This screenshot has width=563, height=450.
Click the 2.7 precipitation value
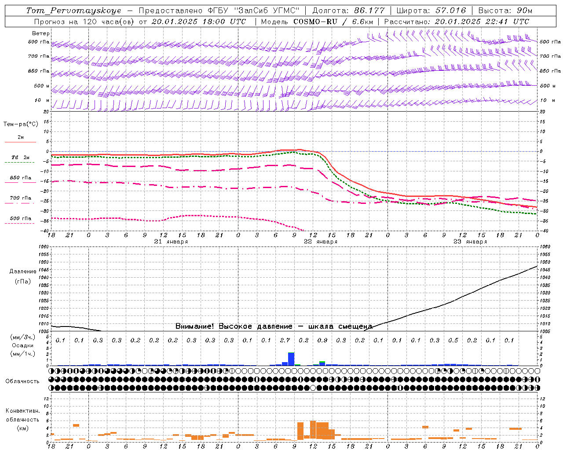(285, 340)
